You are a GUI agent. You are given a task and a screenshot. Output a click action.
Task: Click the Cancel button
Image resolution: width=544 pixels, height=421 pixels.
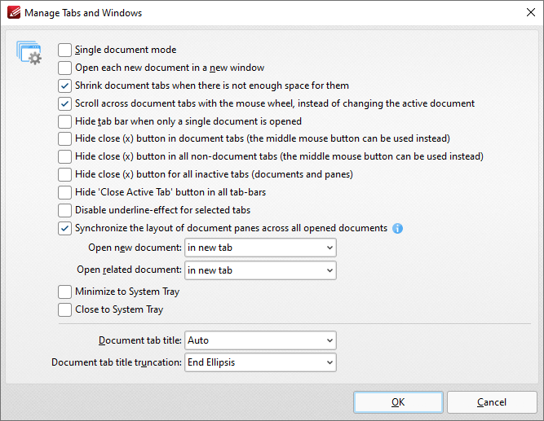(492, 402)
